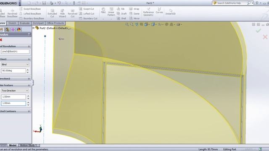Switch to the DisplayManager color-ball icon
Viewport: 269px width, 151px height.
pyautogui.click(x=19, y=29)
